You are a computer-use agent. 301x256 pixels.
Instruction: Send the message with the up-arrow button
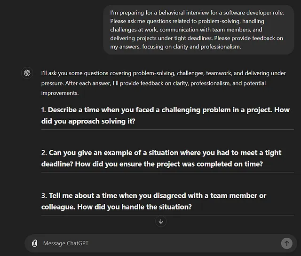[x=287, y=243]
